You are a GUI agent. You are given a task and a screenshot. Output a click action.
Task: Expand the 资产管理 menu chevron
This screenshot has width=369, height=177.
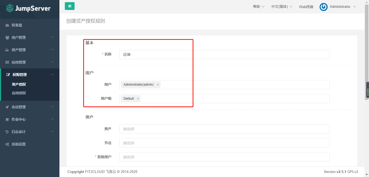[x=52, y=50]
